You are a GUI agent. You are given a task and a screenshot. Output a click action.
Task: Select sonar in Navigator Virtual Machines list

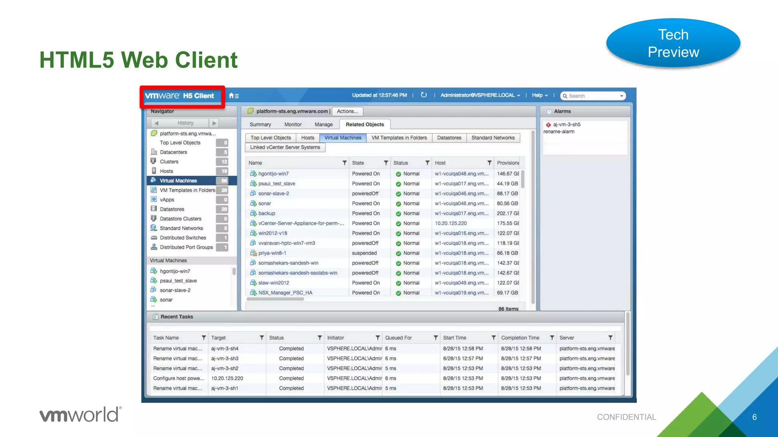coord(166,300)
